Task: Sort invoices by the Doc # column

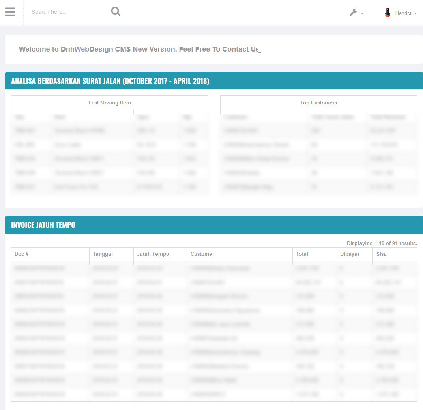Action: click(22, 254)
